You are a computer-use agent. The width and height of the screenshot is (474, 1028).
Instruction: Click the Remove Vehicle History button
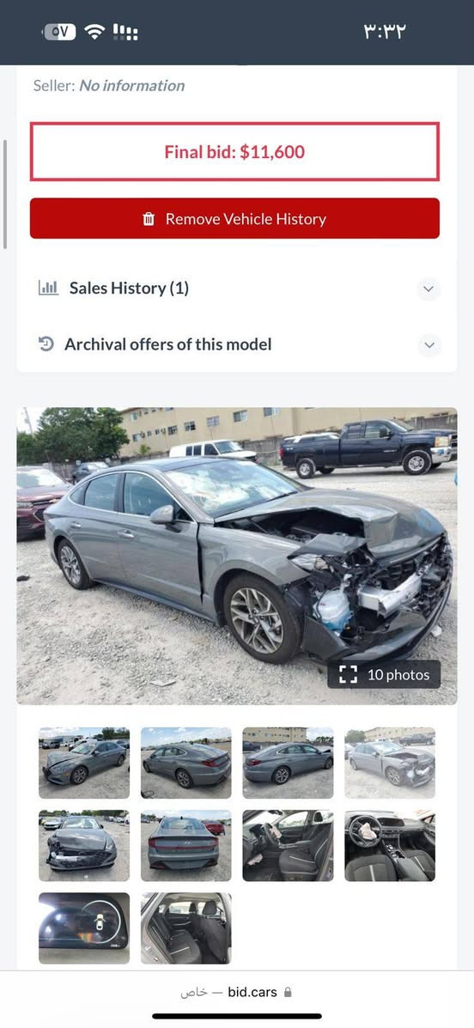(234, 218)
